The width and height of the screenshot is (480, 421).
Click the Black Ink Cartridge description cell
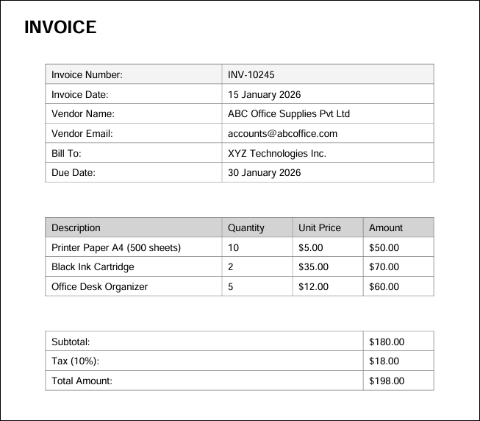(x=93, y=267)
